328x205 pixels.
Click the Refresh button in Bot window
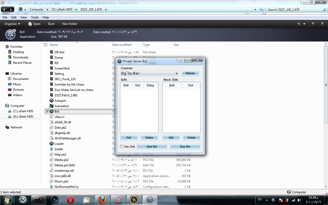(x=190, y=73)
